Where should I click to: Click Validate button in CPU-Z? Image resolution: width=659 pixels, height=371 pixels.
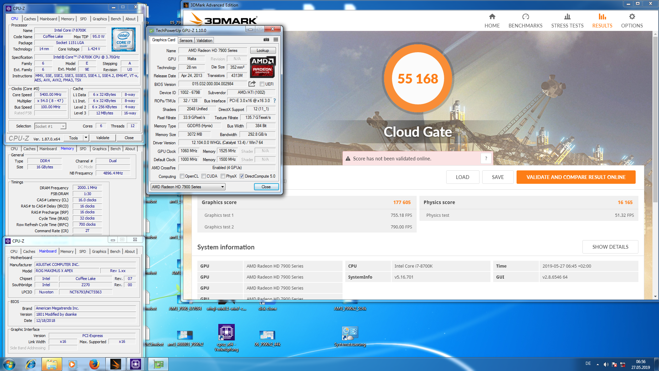tap(103, 138)
